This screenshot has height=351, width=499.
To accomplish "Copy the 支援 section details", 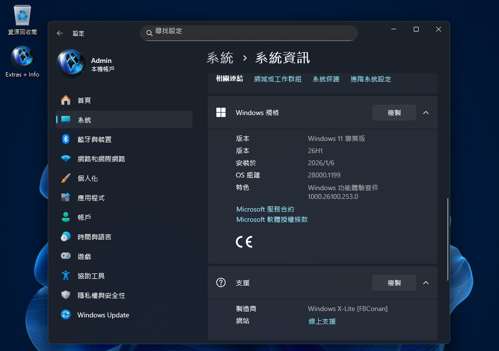I will pos(394,283).
